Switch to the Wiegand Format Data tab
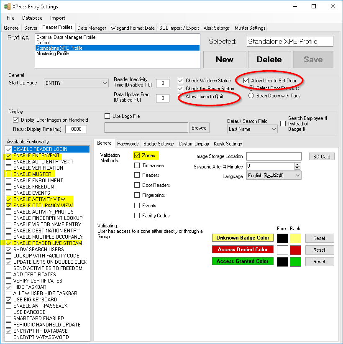Viewport: 343px width, 344px height. (133, 28)
